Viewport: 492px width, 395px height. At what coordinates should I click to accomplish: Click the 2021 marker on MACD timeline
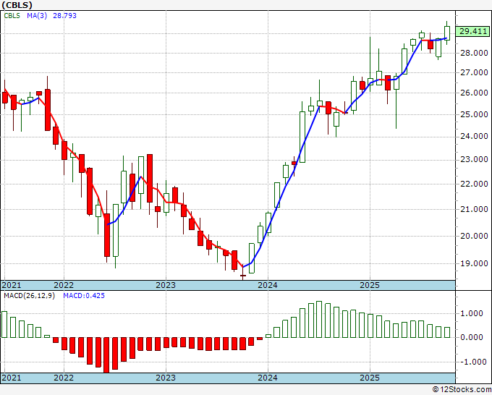point(12,378)
